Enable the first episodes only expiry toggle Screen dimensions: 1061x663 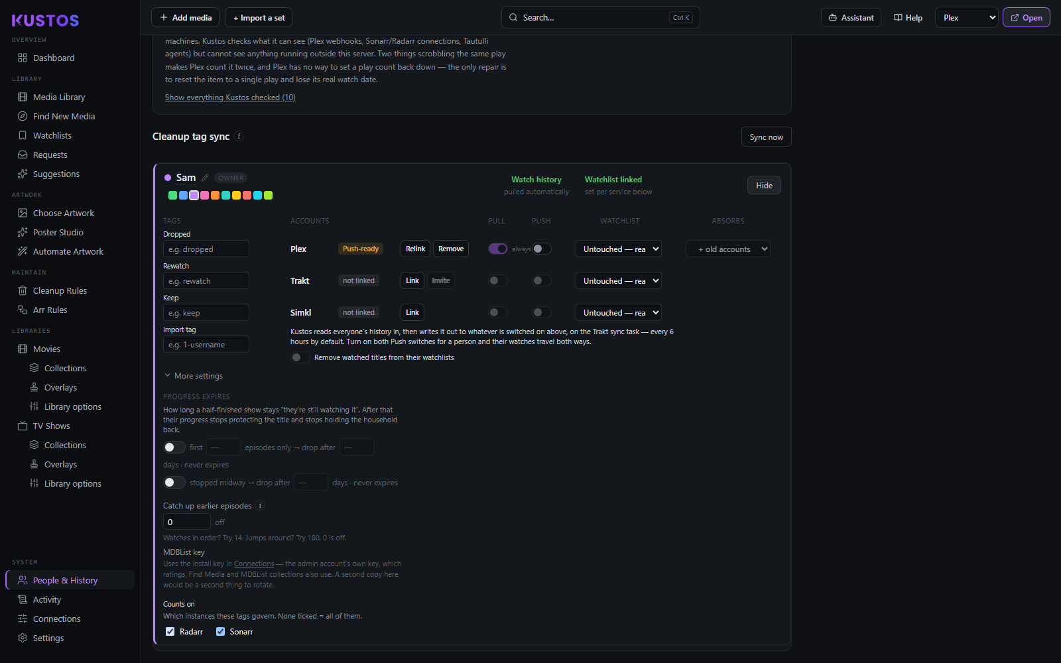tap(174, 448)
